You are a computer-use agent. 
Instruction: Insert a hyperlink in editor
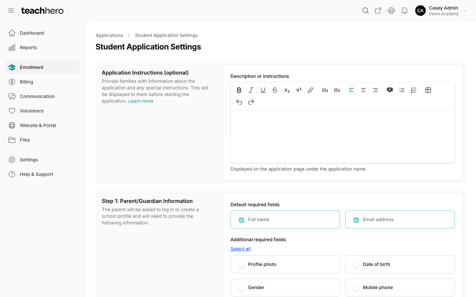point(310,90)
